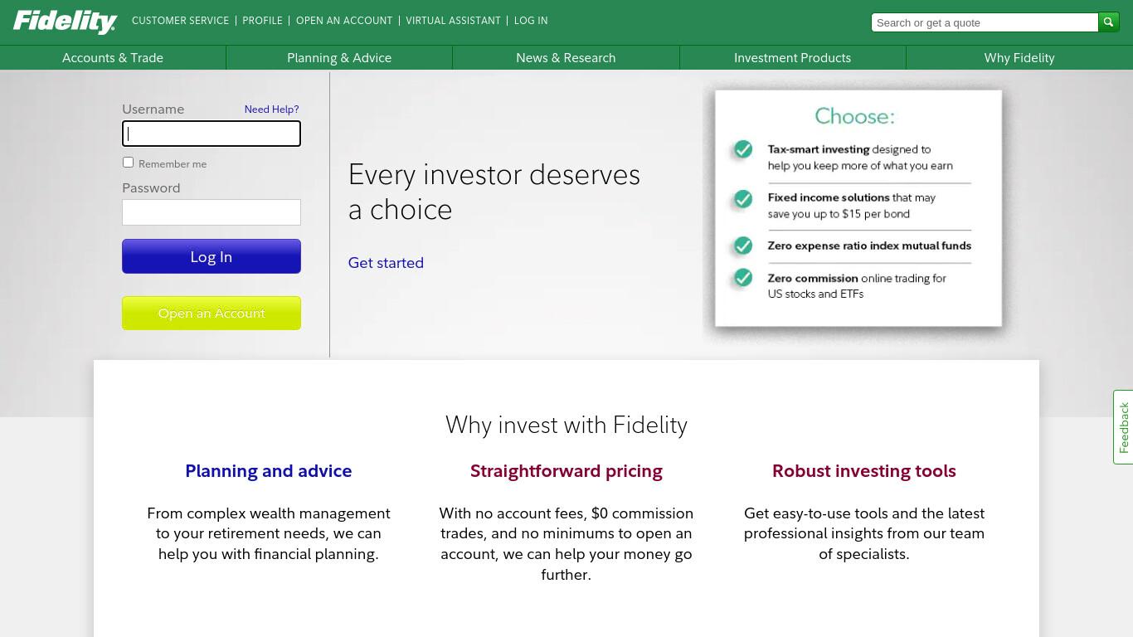Click the Zero commission checkmark icon
Screen dimensions: 1133x637
point(743,277)
